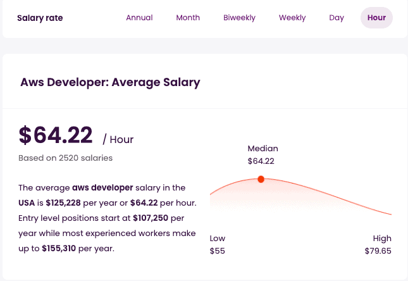Click the bold $107,250 entry level figure
Screen dimensions: 408x281
[151, 218]
